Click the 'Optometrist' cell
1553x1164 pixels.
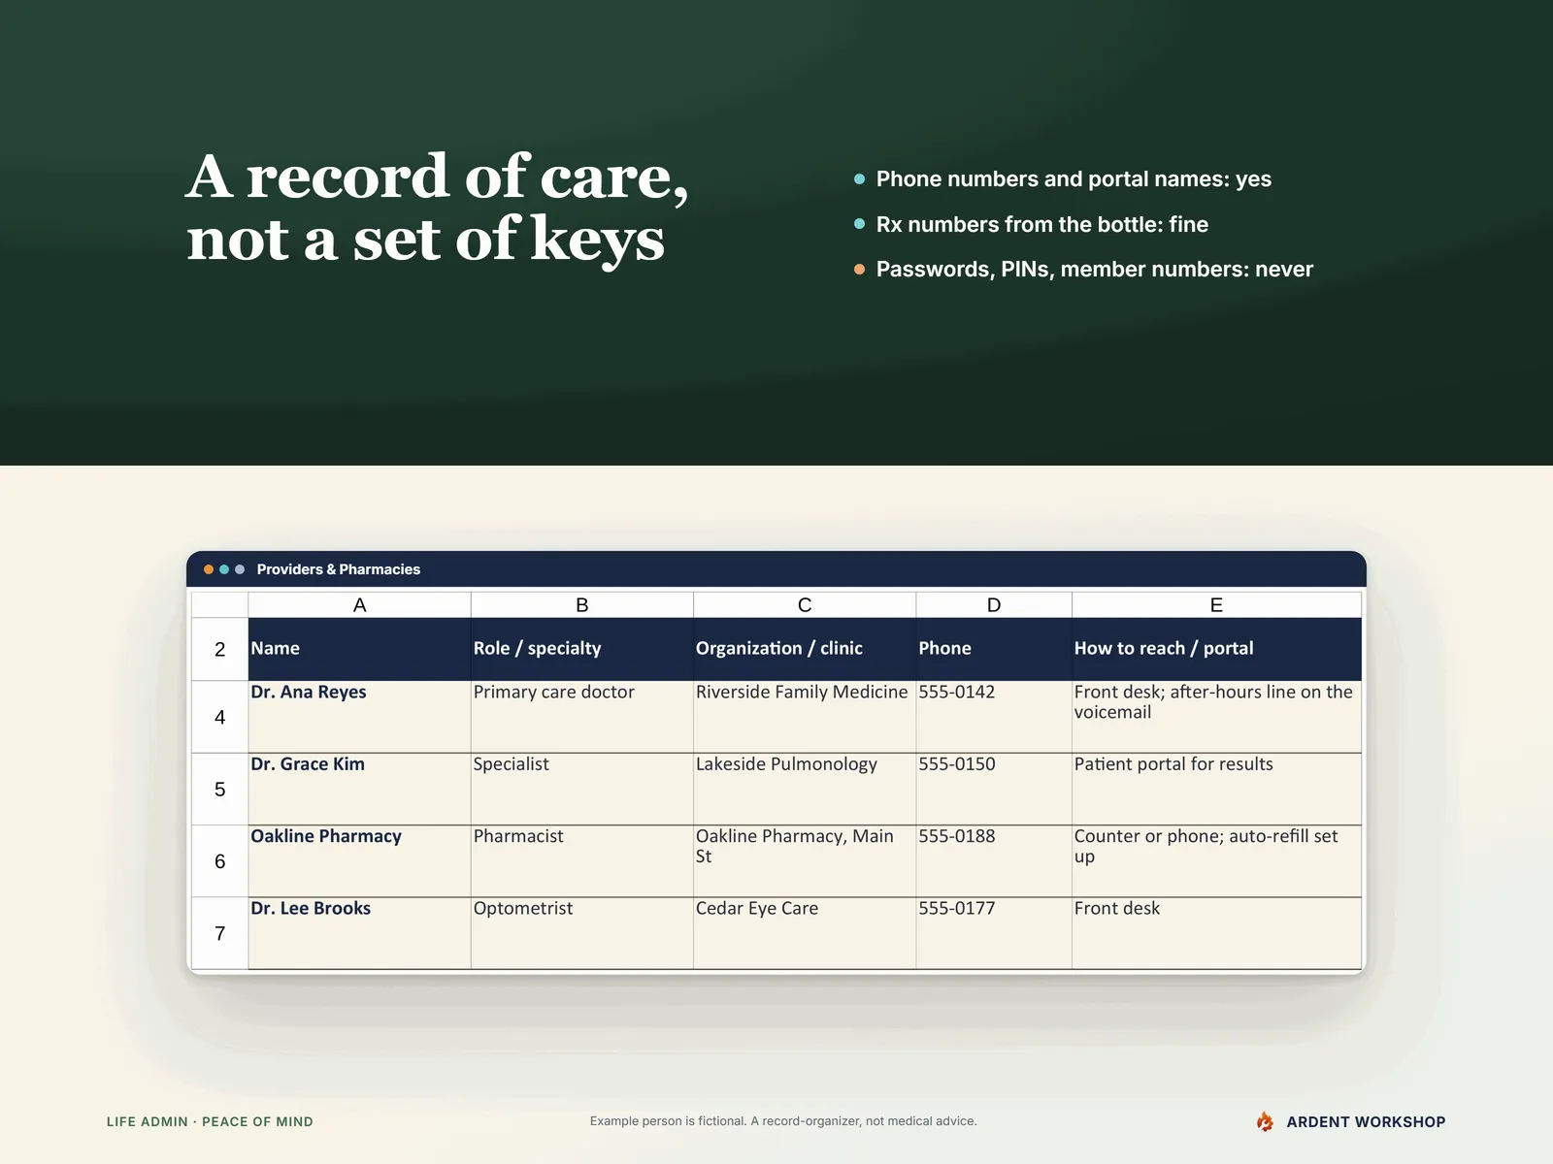coord(582,933)
